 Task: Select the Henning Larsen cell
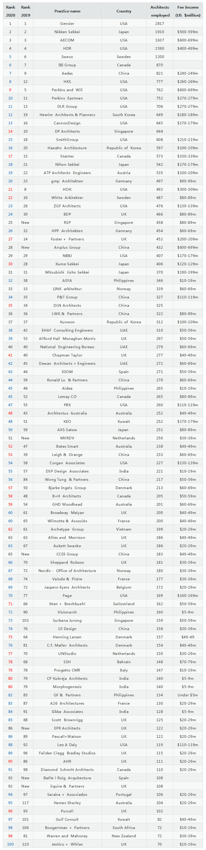coord(67,637)
